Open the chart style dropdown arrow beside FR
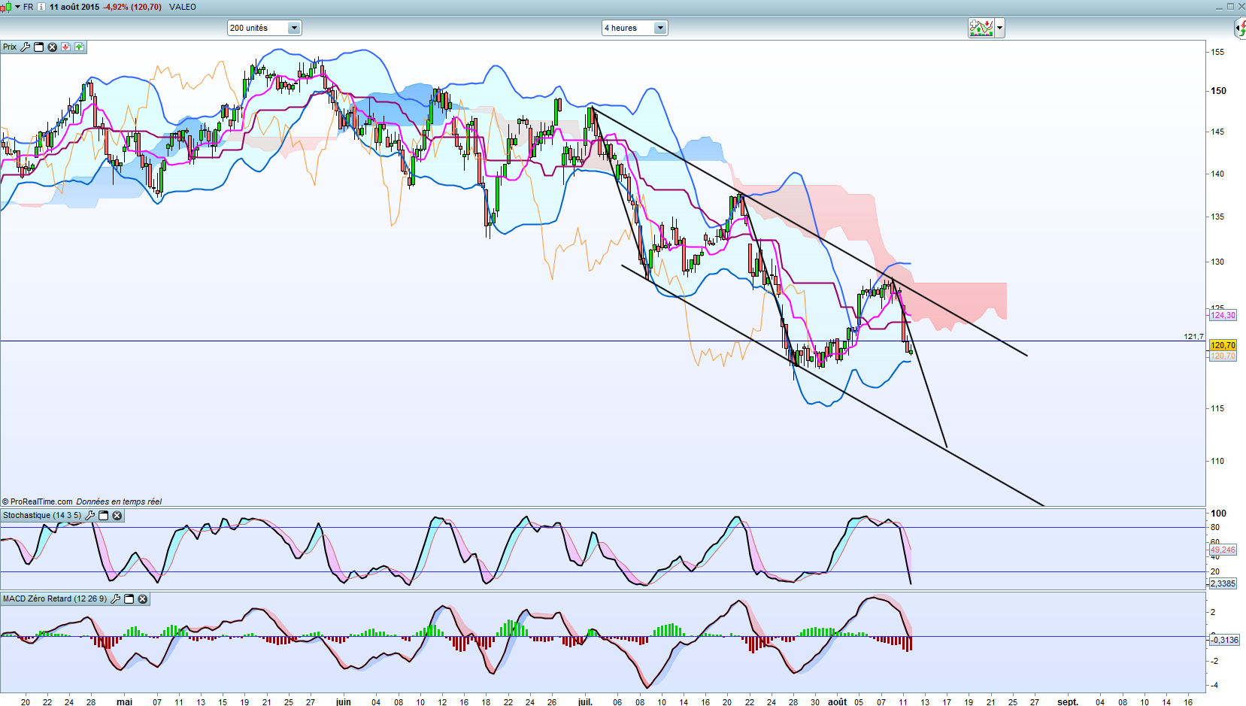This screenshot has height=706, width=1246. pyautogui.click(x=17, y=7)
